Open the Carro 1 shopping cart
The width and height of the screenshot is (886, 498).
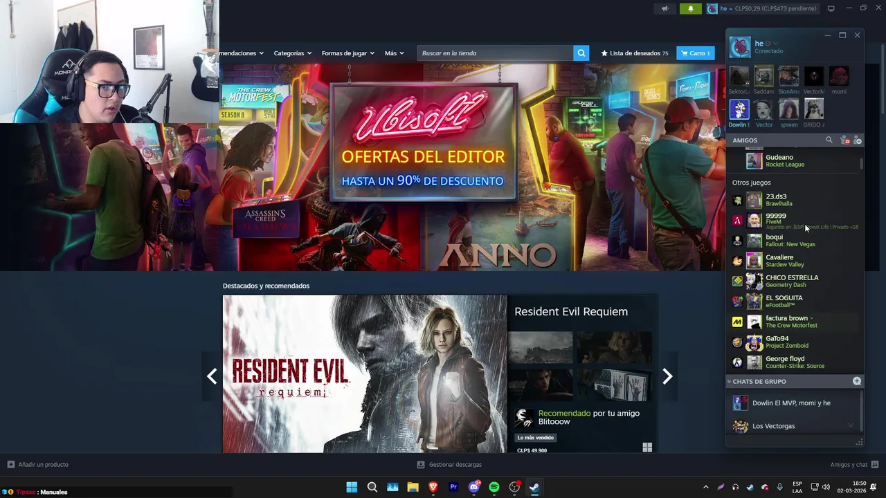tap(696, 53)
